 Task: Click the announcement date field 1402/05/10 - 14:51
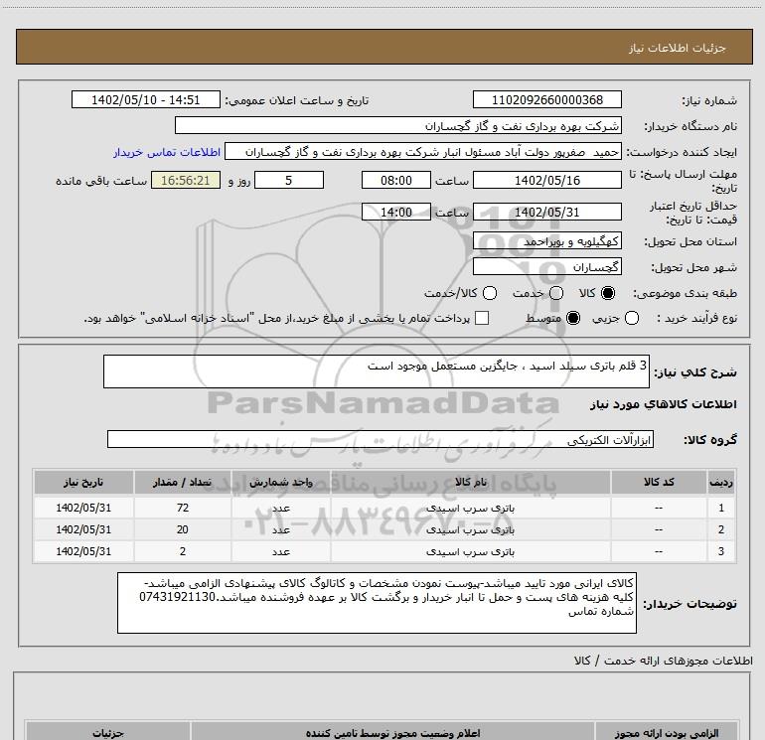click(146, 100)
